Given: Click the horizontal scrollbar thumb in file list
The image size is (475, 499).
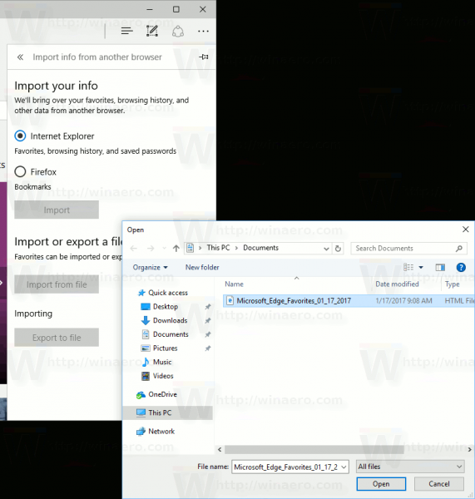Looking at the screenshot, I should coord(314,449).
